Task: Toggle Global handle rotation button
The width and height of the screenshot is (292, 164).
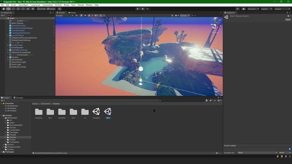Action: pos(51,9)
